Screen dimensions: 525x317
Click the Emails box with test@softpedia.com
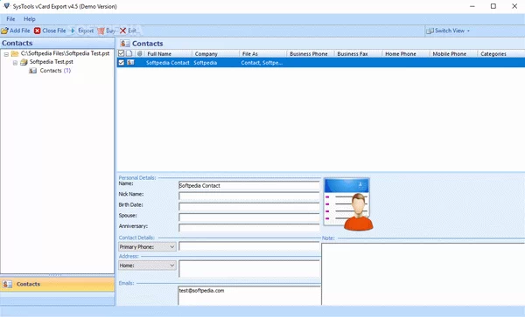tap(249, 296)
